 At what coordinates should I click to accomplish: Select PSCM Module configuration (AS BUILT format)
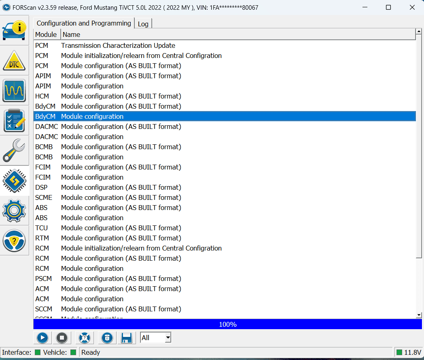[225, 279]
